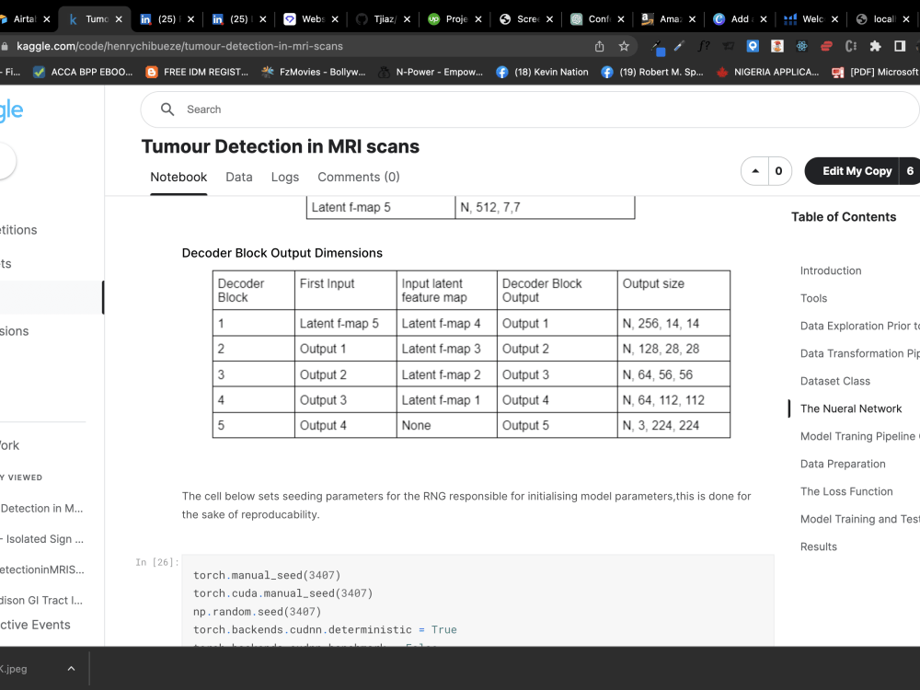Screen dimensions: 920x690
Task: Open (18) Kevin Nation Facebook bookmark
Action: (x=542, y=72)
